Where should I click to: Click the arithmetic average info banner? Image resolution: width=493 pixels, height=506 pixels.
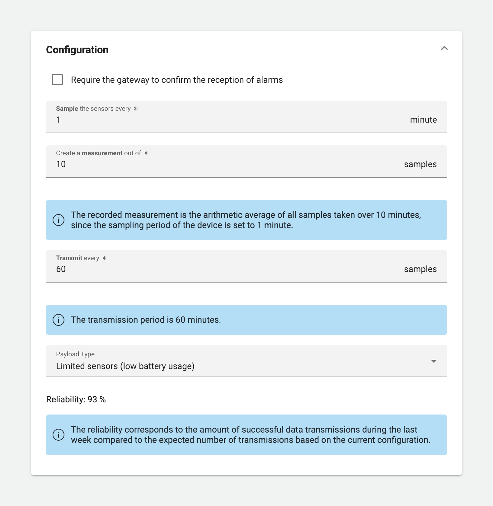pos(246,220)
